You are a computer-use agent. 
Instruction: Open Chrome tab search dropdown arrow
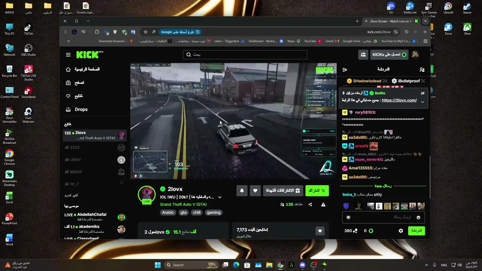click(x=425, y=21)
